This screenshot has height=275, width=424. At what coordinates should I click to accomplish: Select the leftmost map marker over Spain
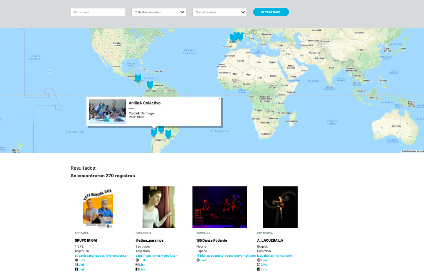point(233,37)
